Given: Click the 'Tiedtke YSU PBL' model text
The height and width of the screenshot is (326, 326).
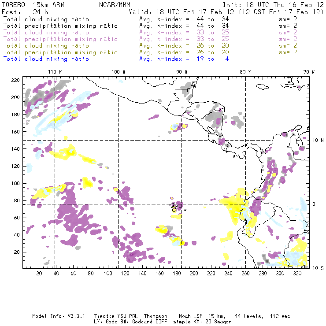Looking at the screenshot, I should click(x=116, y=316).
